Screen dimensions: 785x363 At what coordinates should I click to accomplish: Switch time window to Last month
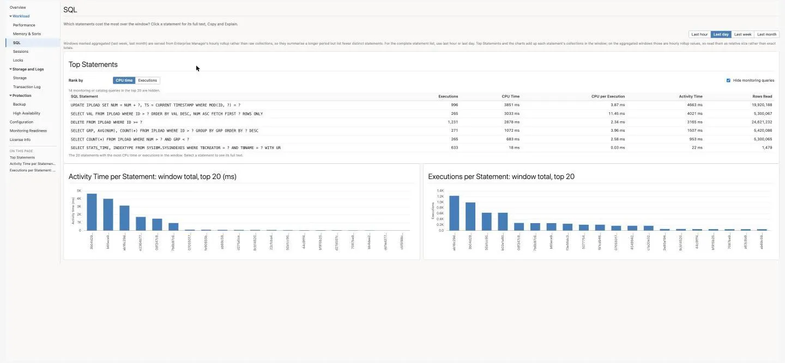pyautogui.click(x=766, y=34)
